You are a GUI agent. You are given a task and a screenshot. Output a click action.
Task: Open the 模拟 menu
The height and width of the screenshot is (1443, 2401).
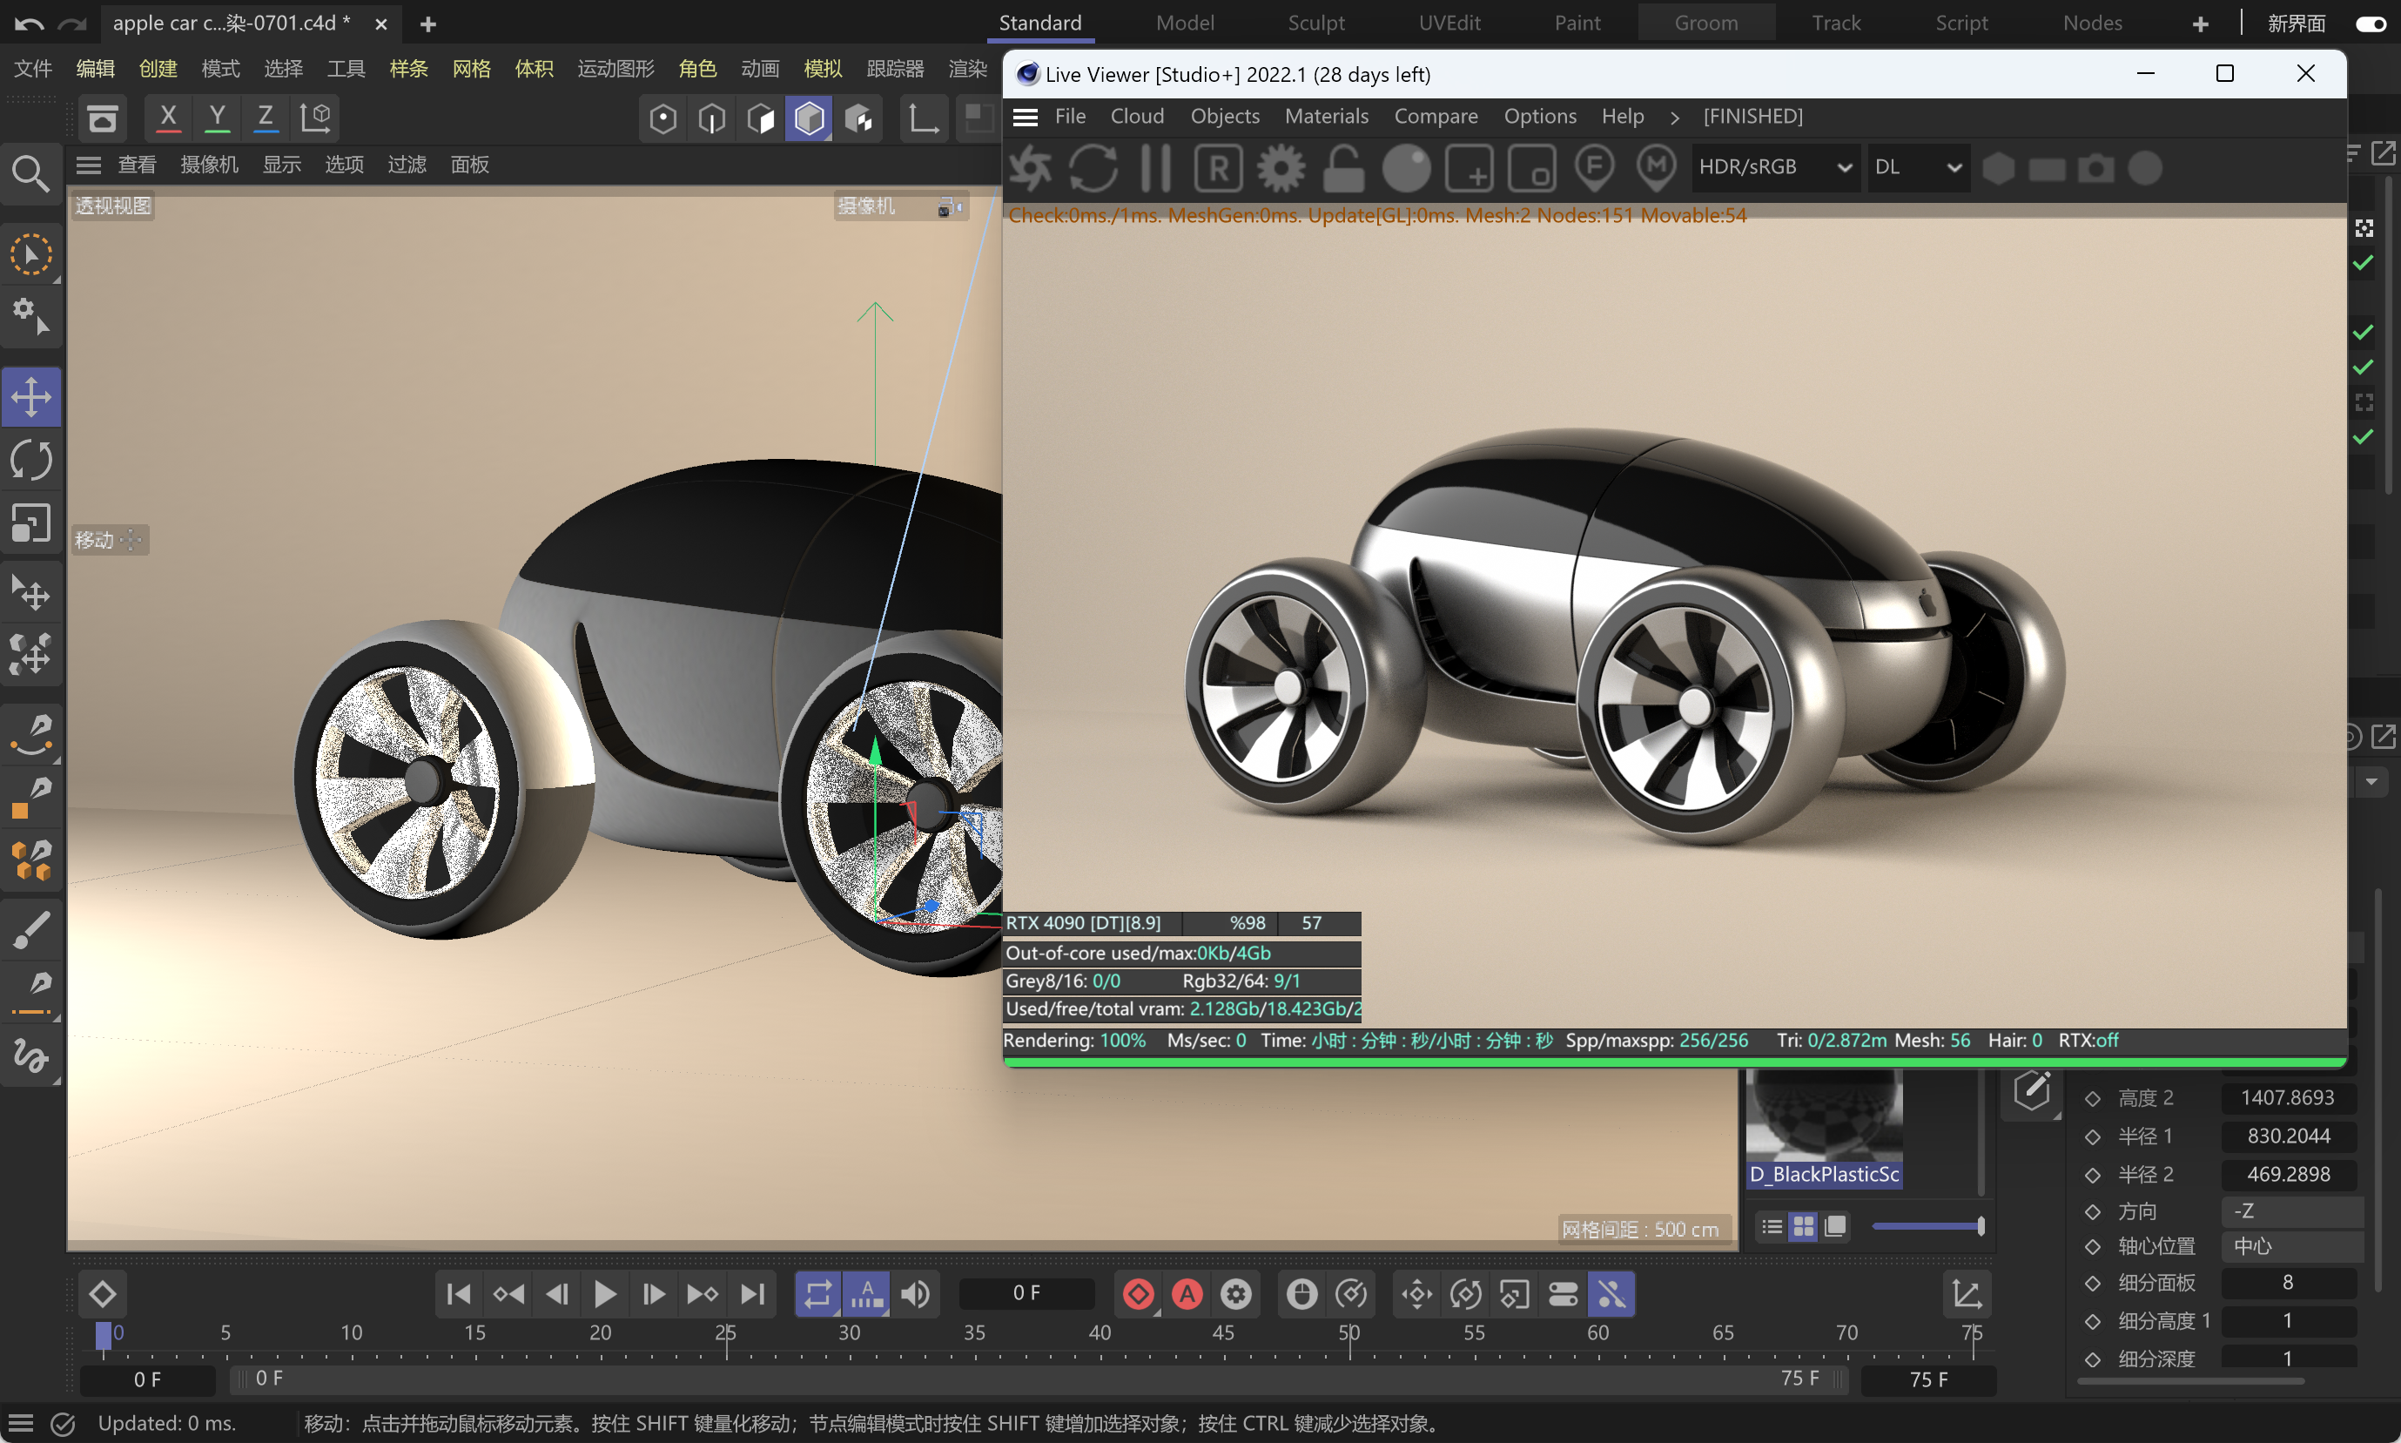(x=823, y=69)
